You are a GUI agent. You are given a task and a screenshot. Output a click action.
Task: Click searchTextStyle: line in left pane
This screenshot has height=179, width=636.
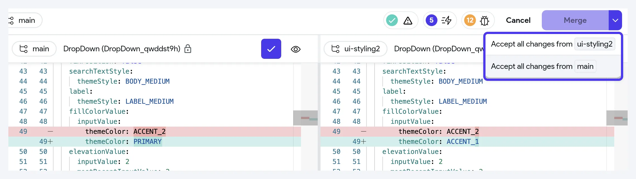point(101,71)
